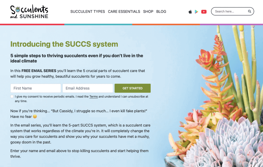Image resolution: width=263 pixels, height=167 pixels.
Task: Visit the YouTube channel icon
Action: click(204, 12)
